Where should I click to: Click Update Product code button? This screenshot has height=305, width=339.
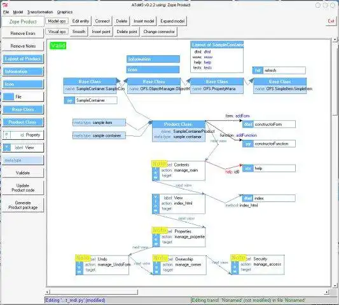[23, 188]
